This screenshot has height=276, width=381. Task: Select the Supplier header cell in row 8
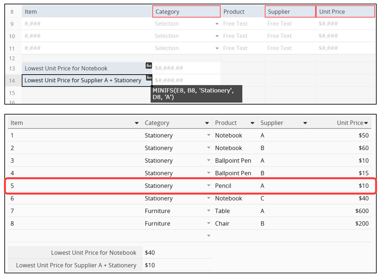290,12
